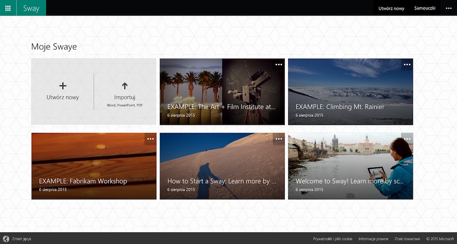This screenshot has height=244, width=457.
Task: Click the Moje Swaye heading
Action: coord(54,46)
